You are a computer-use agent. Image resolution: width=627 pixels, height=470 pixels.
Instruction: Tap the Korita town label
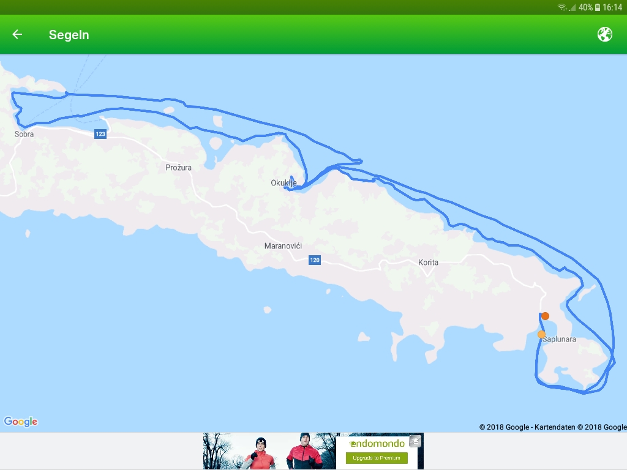(x=428, y=263)
